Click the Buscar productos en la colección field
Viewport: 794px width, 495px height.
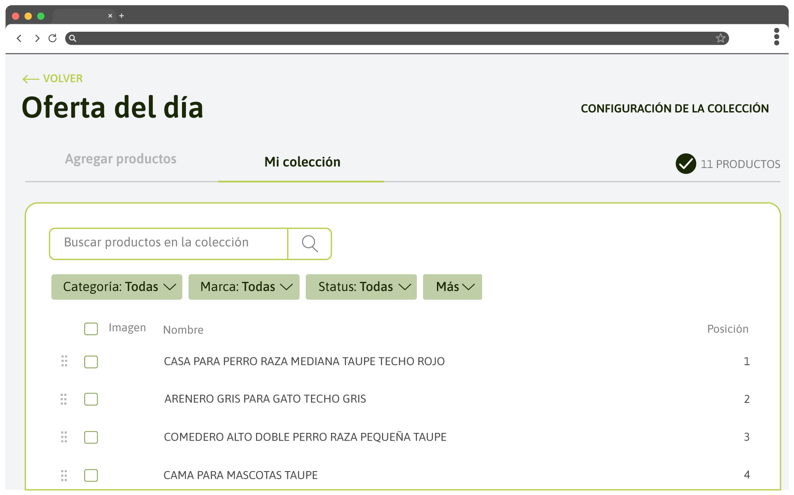[x=169, y=244]
